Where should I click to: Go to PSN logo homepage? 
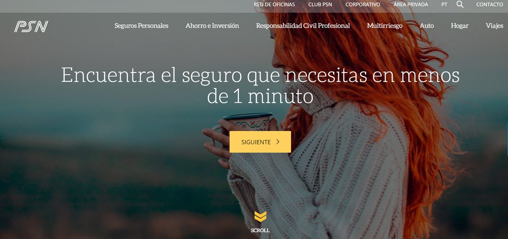[x=31, y=26]
